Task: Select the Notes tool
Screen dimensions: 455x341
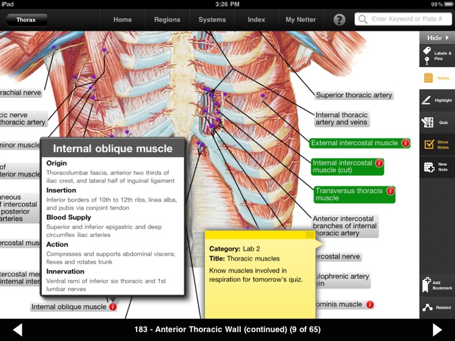Action: (x=437, y=78)
